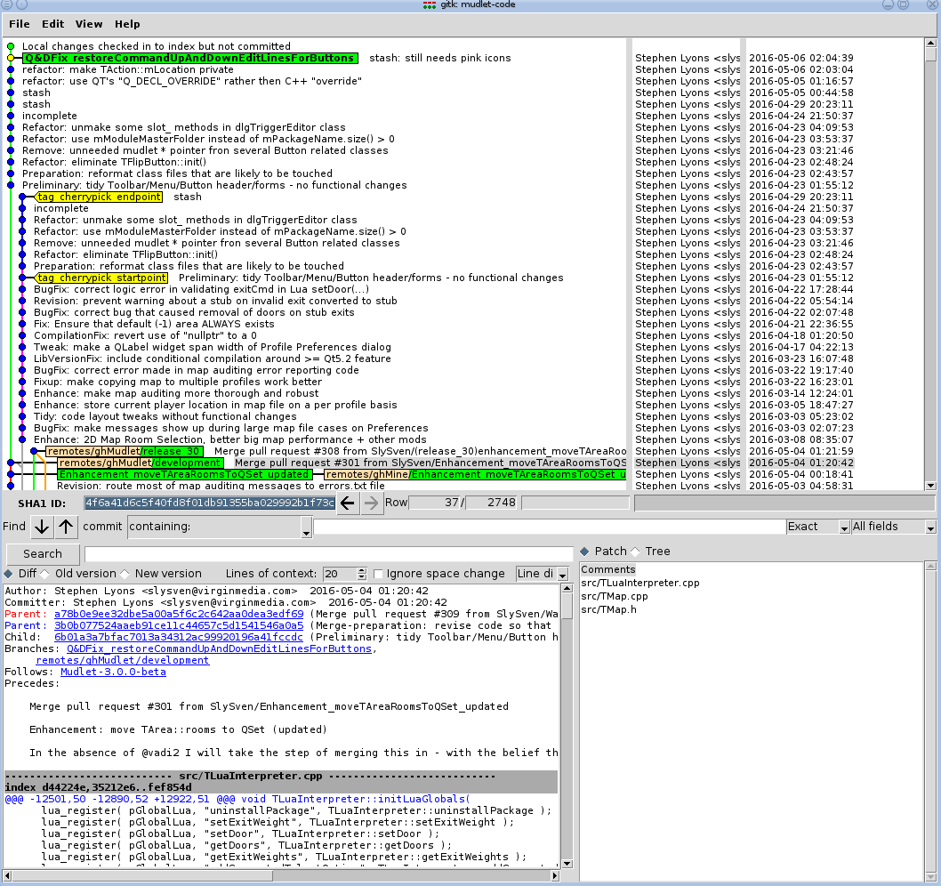Select the commit 'Merge pull request #308 from SlySven'

point(420,451)
